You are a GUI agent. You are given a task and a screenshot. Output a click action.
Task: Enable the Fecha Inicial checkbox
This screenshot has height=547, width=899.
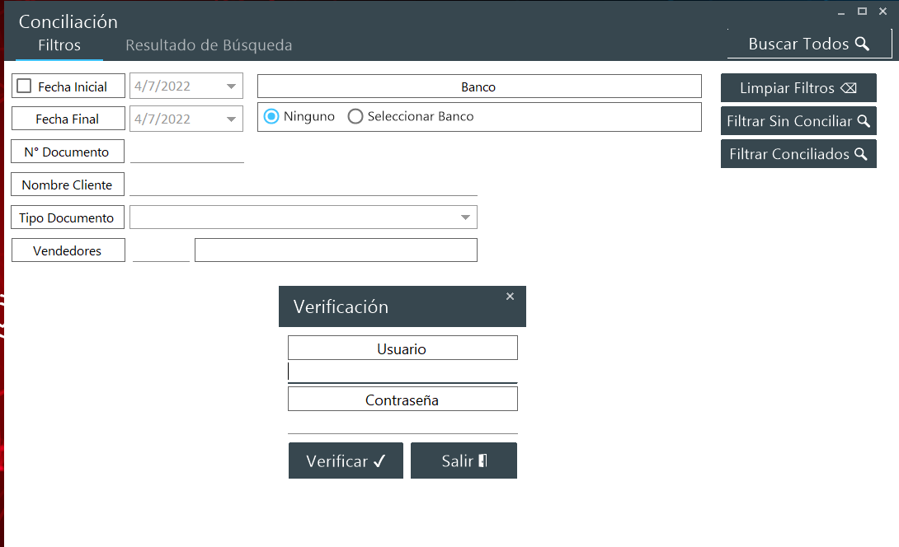pos(25,86)
